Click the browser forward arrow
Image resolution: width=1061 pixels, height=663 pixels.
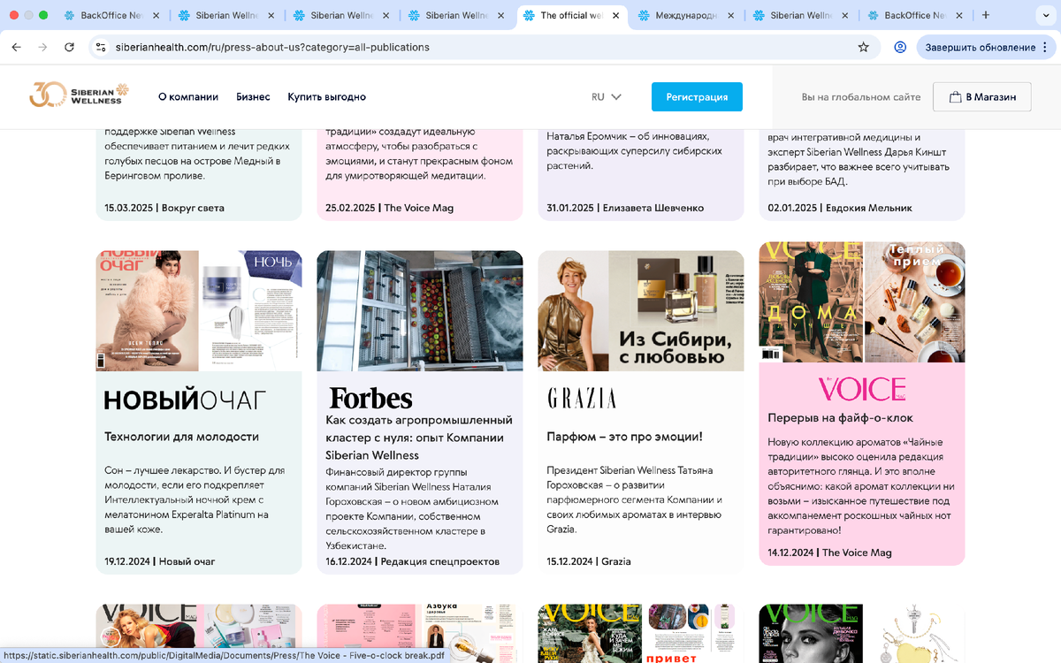pyautogui.click(x=42, y=47)
